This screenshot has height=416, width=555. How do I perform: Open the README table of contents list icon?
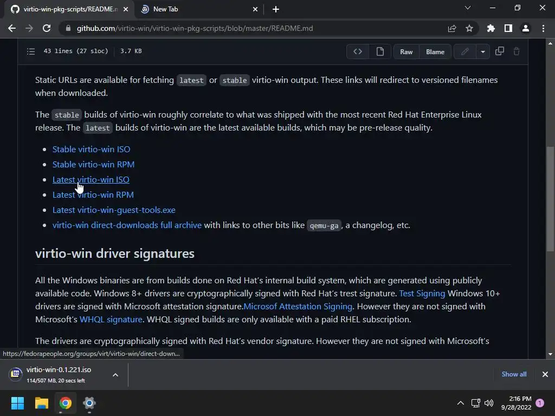click(x=31, y=51)
